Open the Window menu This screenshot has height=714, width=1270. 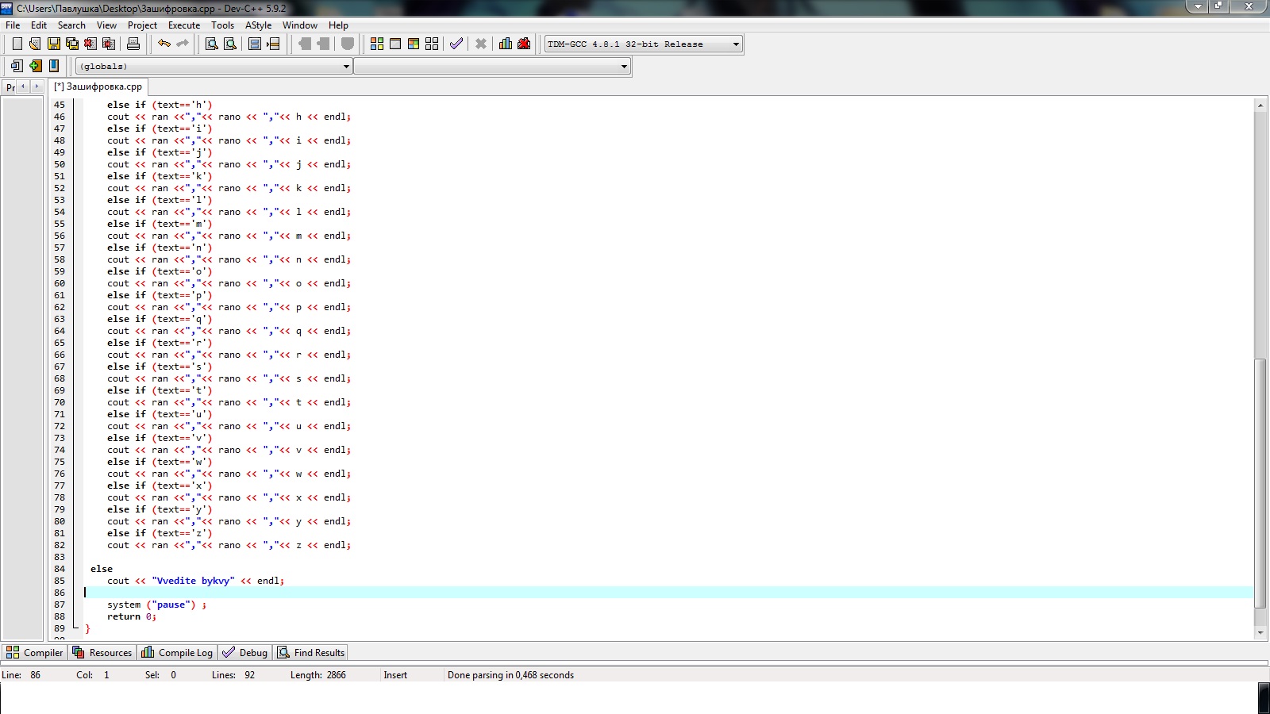[300, 25]
